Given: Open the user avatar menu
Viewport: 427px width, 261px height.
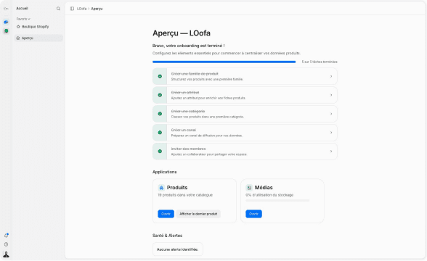Looking at the screenshot, I should point(6,254).
